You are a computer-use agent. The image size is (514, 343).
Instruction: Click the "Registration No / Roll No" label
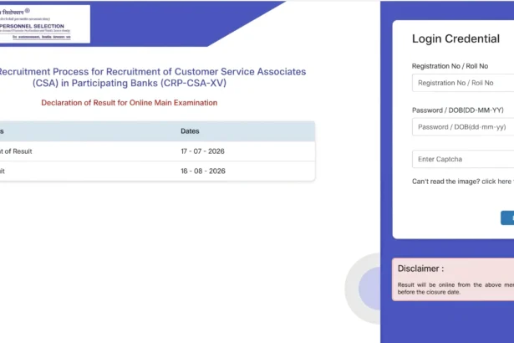[450, 66]
